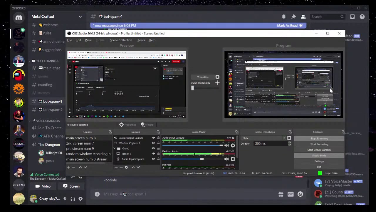This screenshot has height=212, width=376.
Task: Click Stop Streaming button
Action: [319, 138]
